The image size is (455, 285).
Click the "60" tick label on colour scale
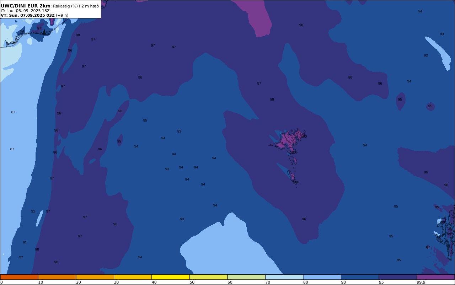pyautogui.click(x=230, y=282)
